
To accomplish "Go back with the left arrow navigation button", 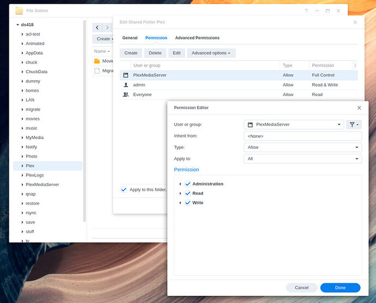I will click(98, 28).
